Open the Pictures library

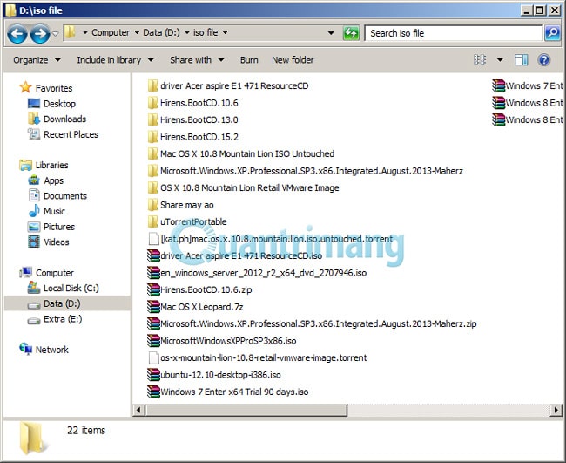click(x=51, y=227)
